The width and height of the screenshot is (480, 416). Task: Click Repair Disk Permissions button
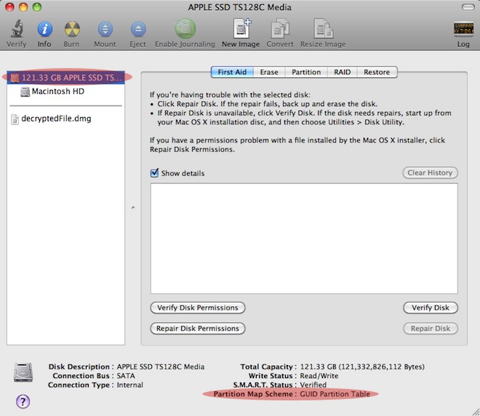pyautogui.click(x=198, y=329)
